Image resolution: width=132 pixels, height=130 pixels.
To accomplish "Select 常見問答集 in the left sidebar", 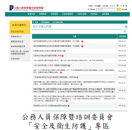I will 20,59.
